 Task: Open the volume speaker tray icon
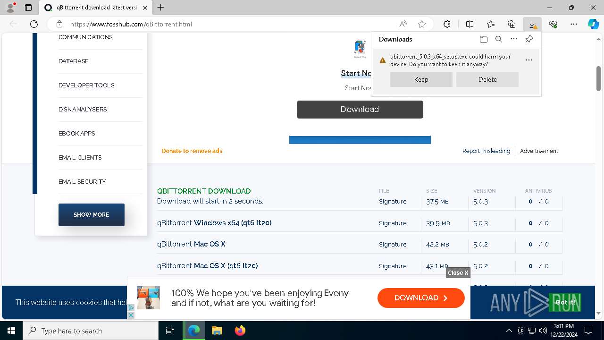(543, 331)
